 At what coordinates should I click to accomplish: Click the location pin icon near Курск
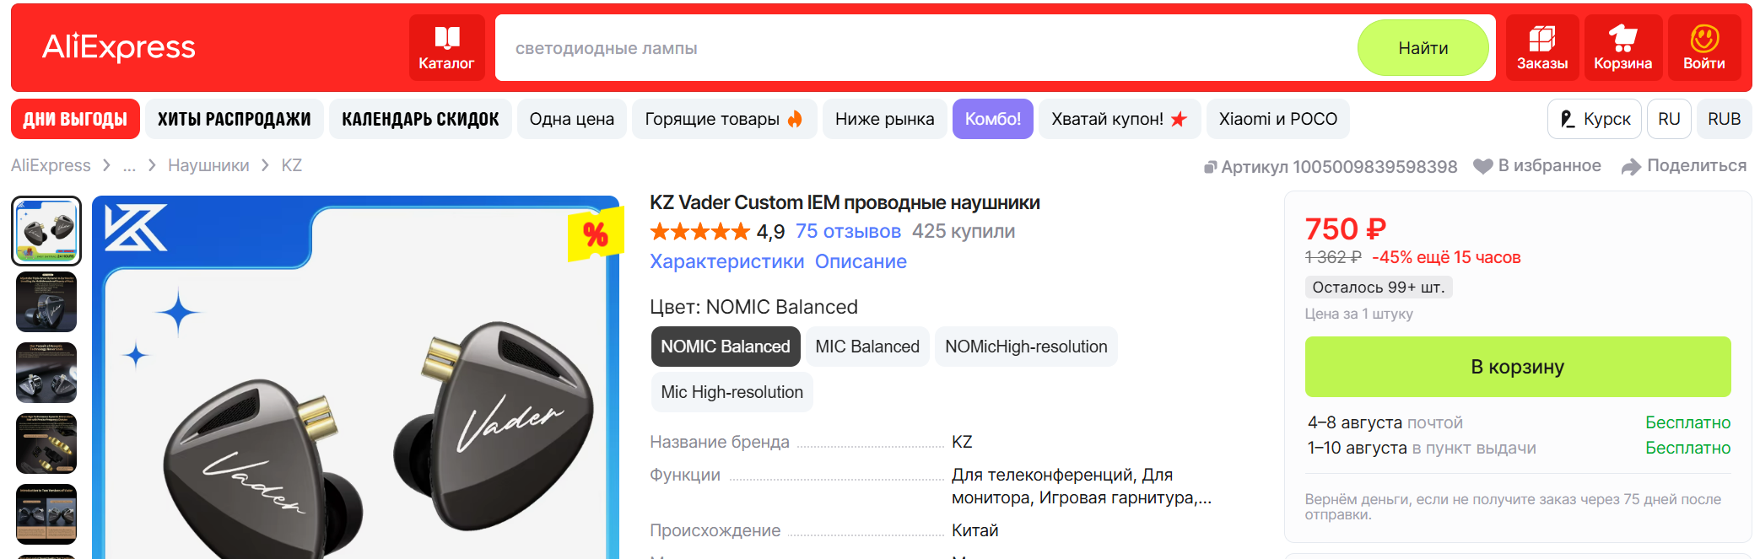[x=1567, y=119]
